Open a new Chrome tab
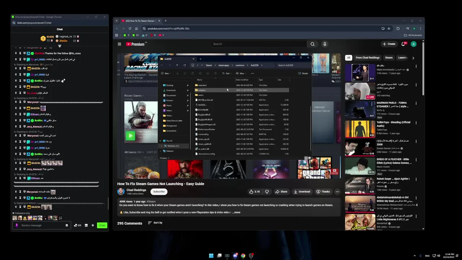Image resolution: width=462 pixels, height=260 pixels. 166,21
